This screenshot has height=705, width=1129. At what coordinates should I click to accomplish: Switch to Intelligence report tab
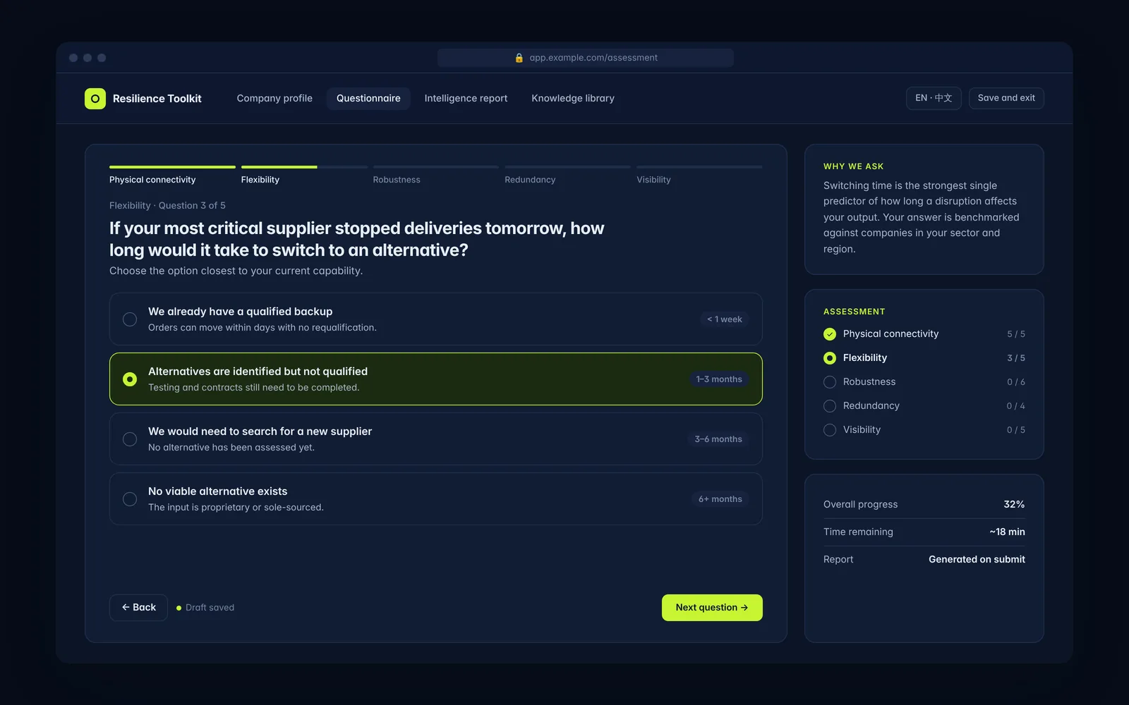coord(466,99)
